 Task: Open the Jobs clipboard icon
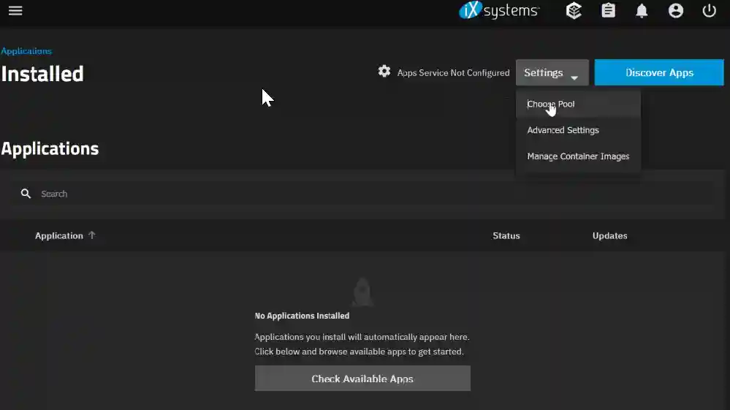pos(608,10)
